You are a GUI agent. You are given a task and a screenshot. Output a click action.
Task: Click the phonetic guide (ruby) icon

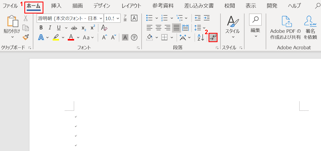click(x=125, y=18)
